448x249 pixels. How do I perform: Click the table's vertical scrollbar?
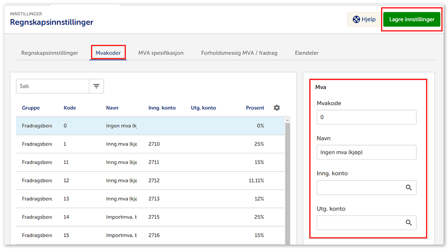click(x=288, y=184)
